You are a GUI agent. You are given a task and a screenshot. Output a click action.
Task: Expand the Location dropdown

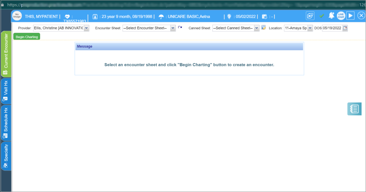(x=310, y=28)
